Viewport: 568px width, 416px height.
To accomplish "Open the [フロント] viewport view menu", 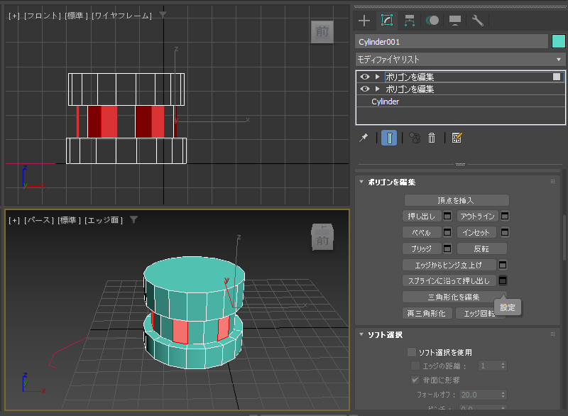I will (43, 16).
